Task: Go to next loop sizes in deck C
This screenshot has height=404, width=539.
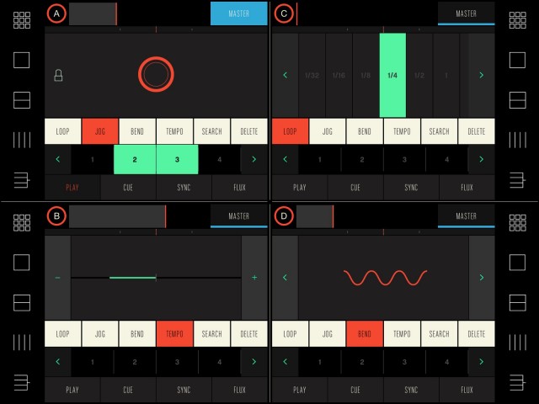Action: [481, 75]
